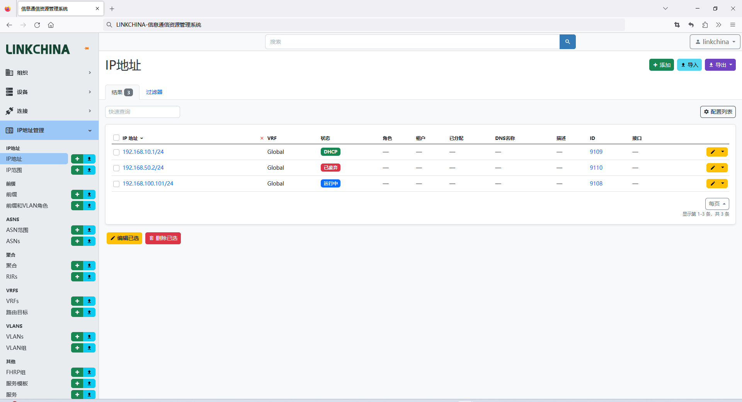The height and width of the screenshot is (402, 742).
Task: Open the linkchina user dropdown
Action: click(x=715, y=42)
